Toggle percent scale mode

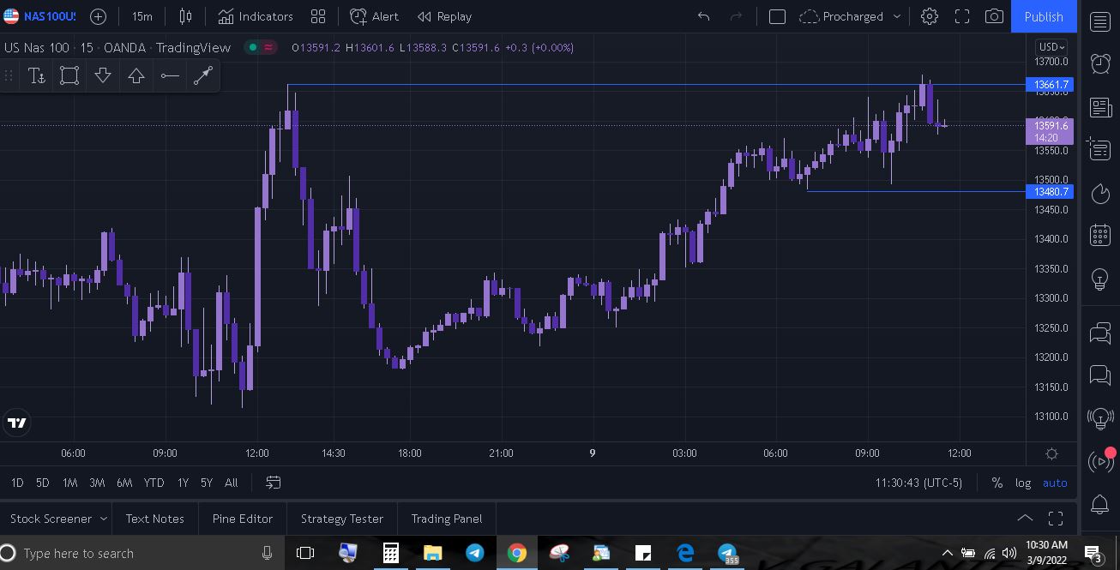tap(997, 483)
